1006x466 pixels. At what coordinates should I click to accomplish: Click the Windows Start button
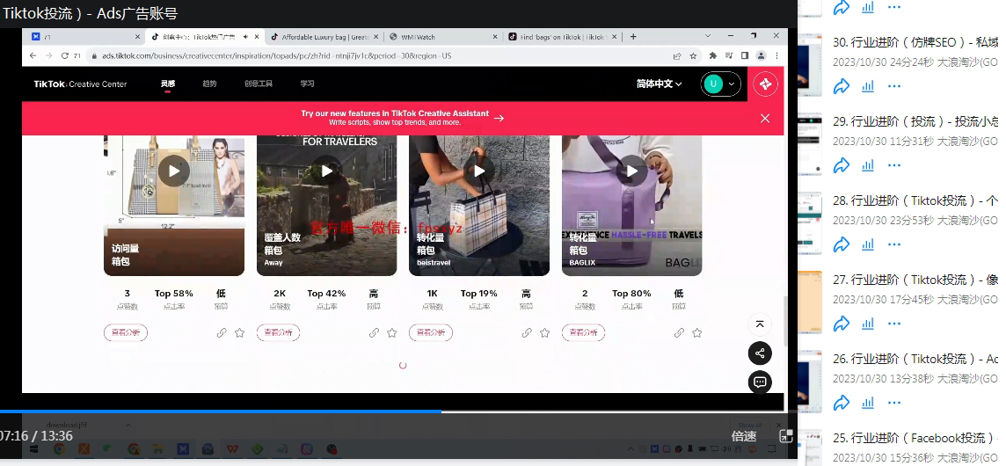tap(33, 449)
